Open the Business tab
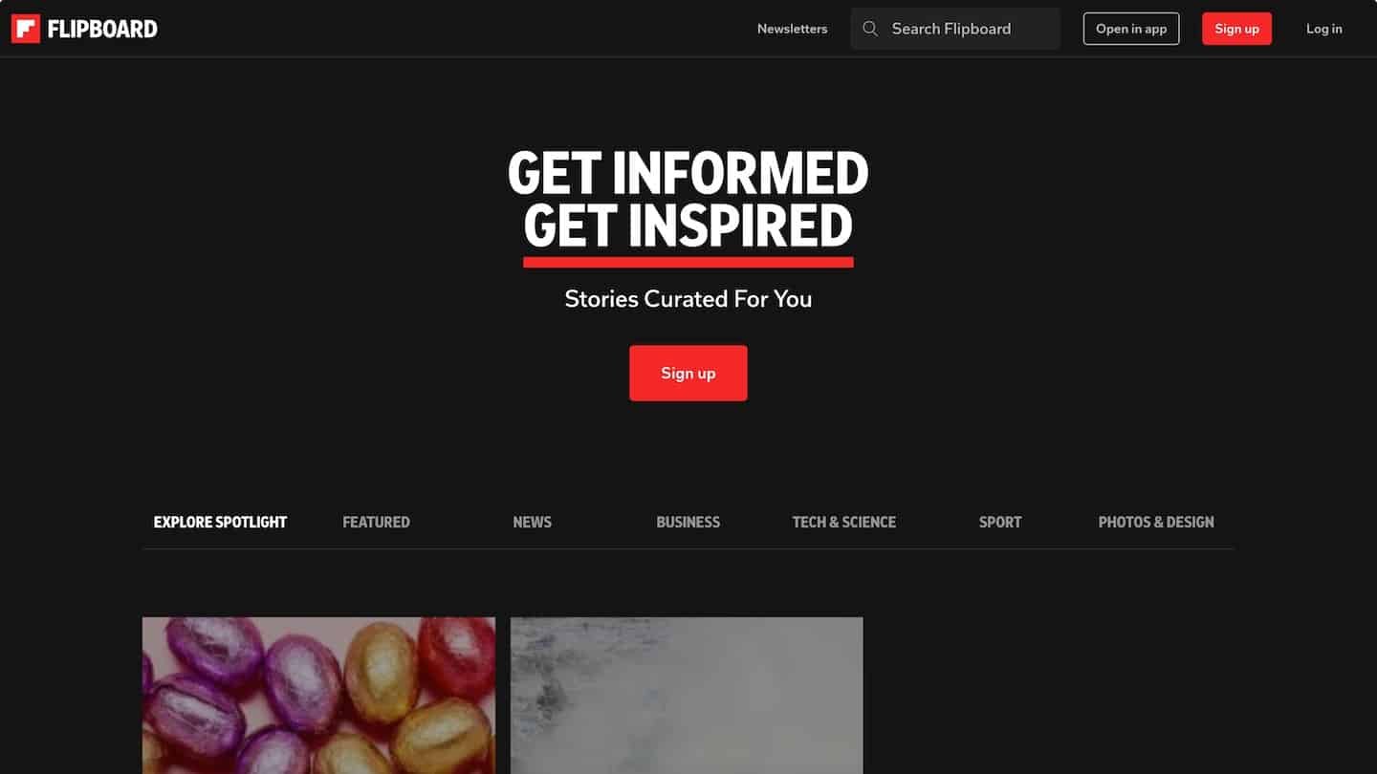Image resolution: width=1377 pixels, height=774 pixels. (688, 522)
